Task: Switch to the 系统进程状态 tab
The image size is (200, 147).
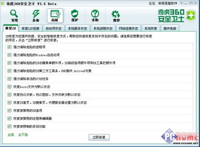Action: pyautogui.click(x=103, y=28)
